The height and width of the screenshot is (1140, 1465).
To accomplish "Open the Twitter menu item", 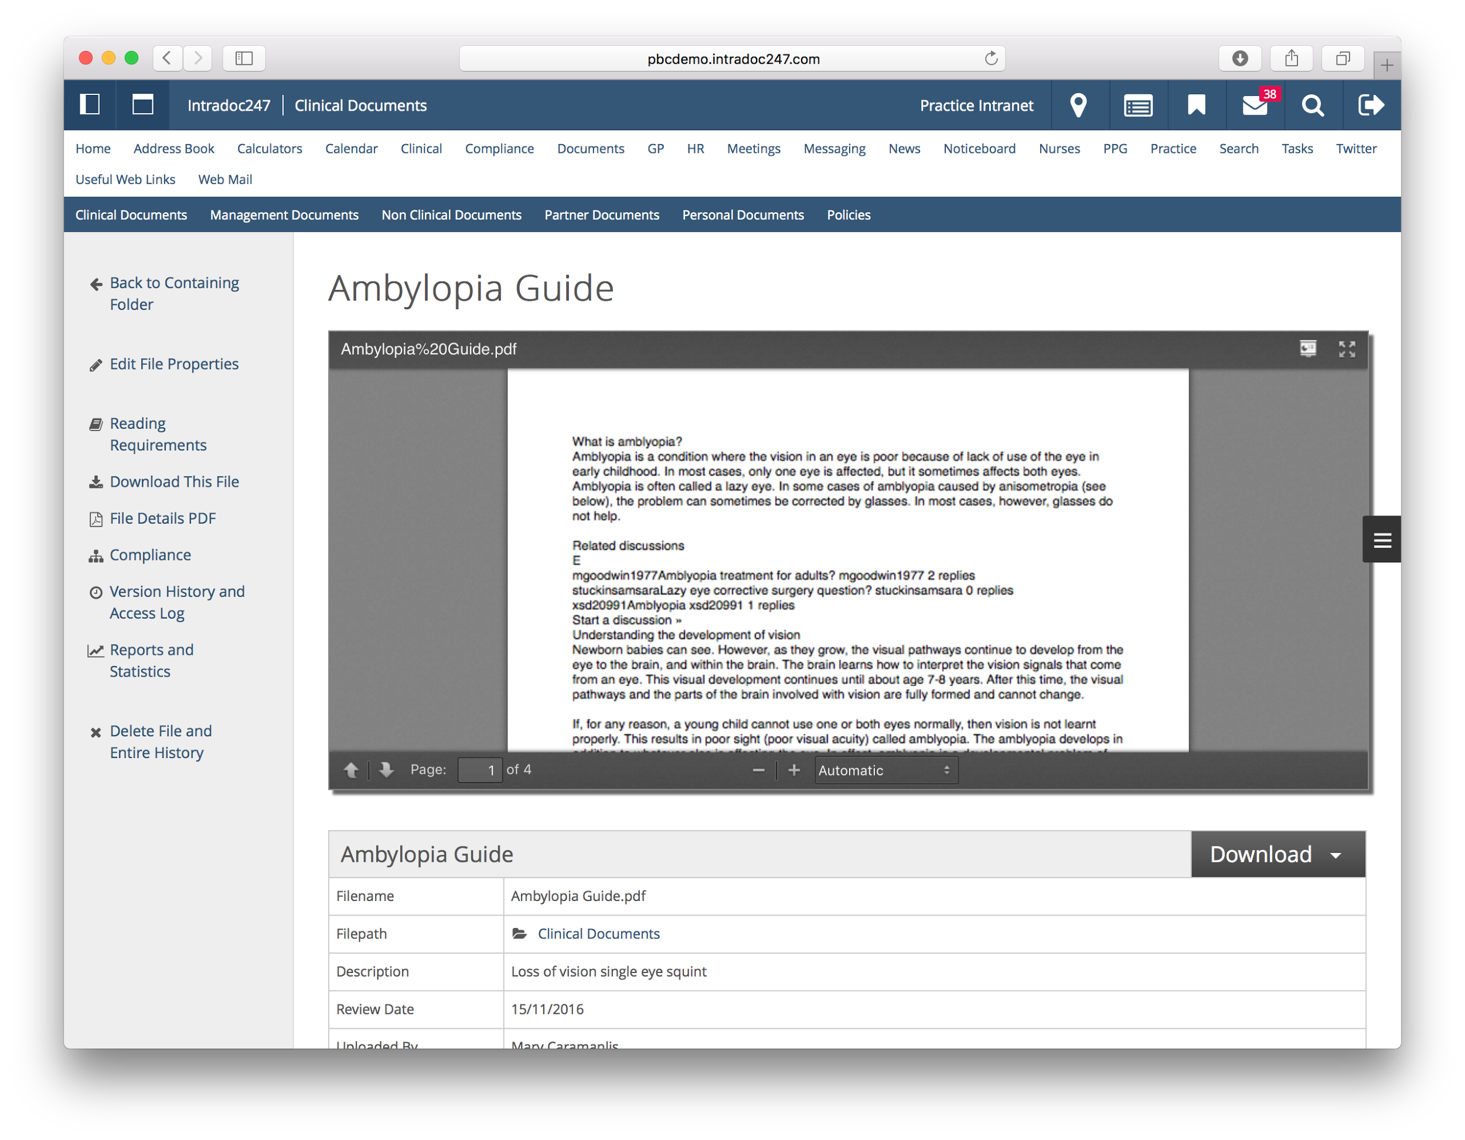I will [1355, 148].
